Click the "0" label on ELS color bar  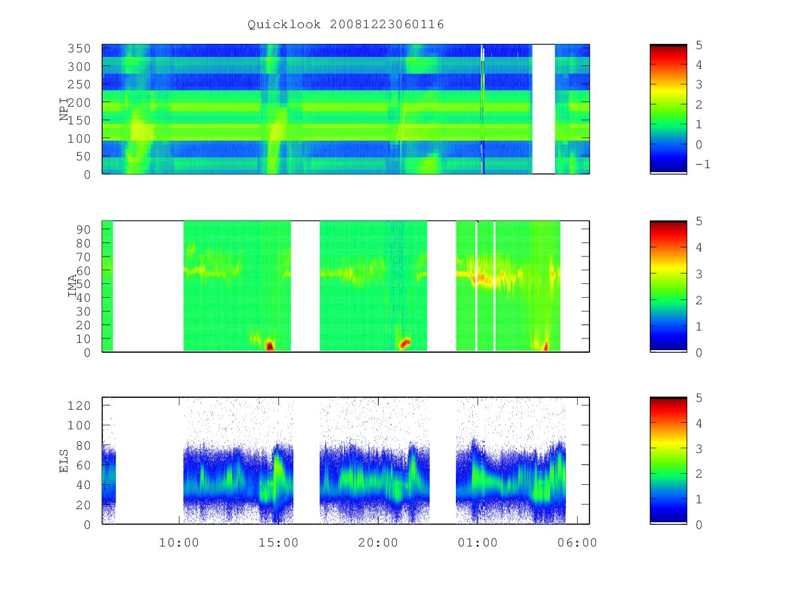(x=698, y=524)
